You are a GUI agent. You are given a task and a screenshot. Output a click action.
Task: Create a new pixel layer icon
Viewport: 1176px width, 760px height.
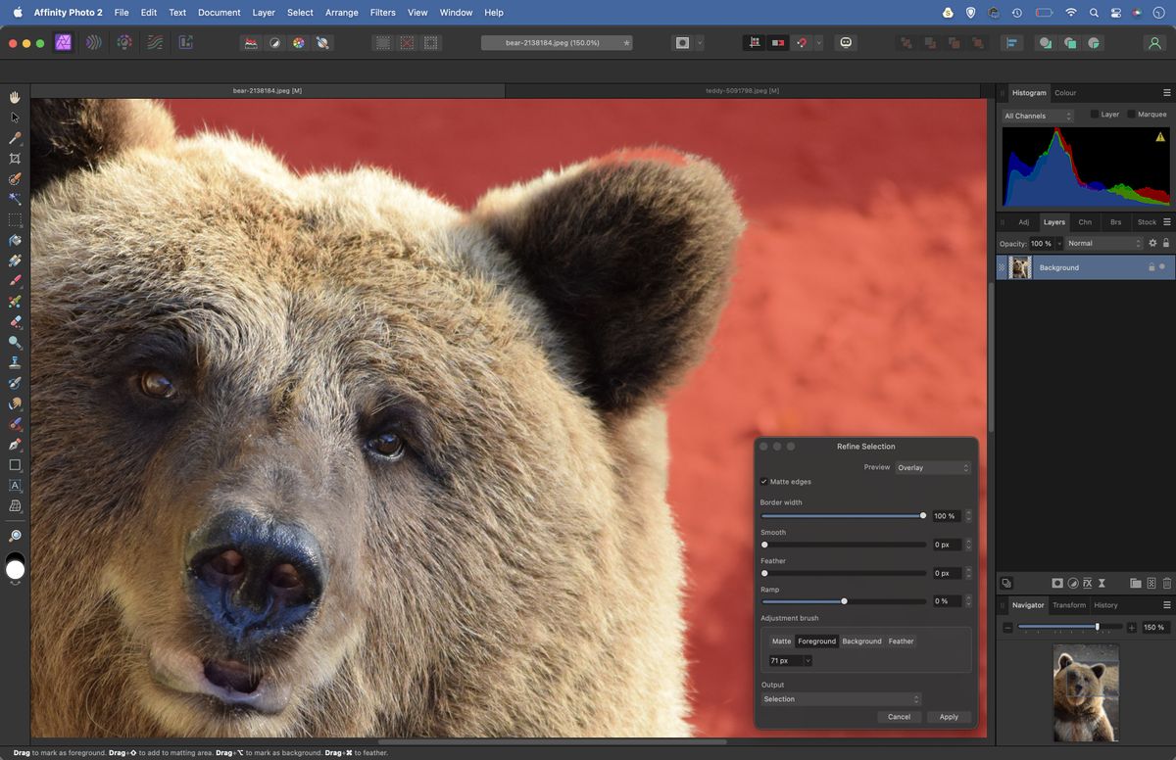(1151, 583)
